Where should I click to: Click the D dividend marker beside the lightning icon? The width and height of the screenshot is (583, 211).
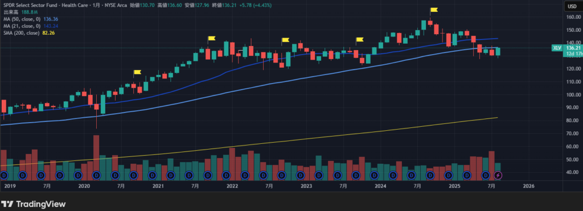pyautogui.click(x=486, y=175)
